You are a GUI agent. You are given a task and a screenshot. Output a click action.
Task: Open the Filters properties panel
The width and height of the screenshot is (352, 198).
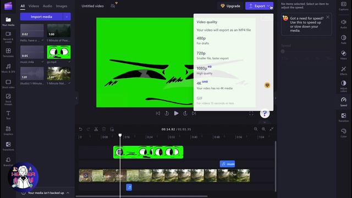click(343, 55)
